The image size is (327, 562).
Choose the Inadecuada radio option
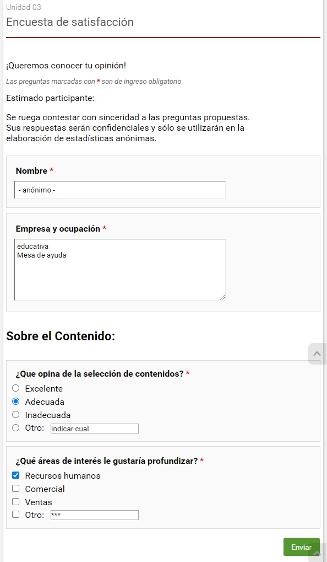pyautogui.click(x=16, y=415)
